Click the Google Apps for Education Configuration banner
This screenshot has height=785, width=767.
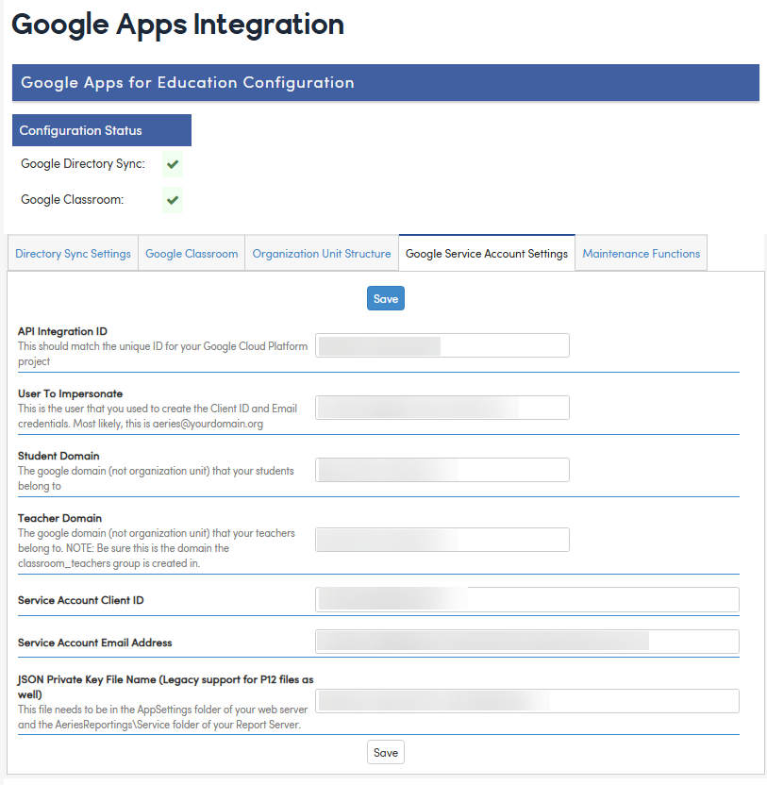(386, 83)
